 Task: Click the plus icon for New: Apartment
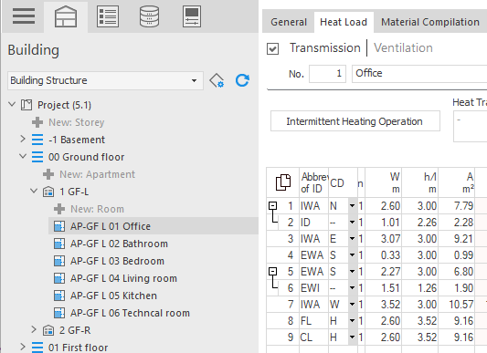[x=48, y=174]
